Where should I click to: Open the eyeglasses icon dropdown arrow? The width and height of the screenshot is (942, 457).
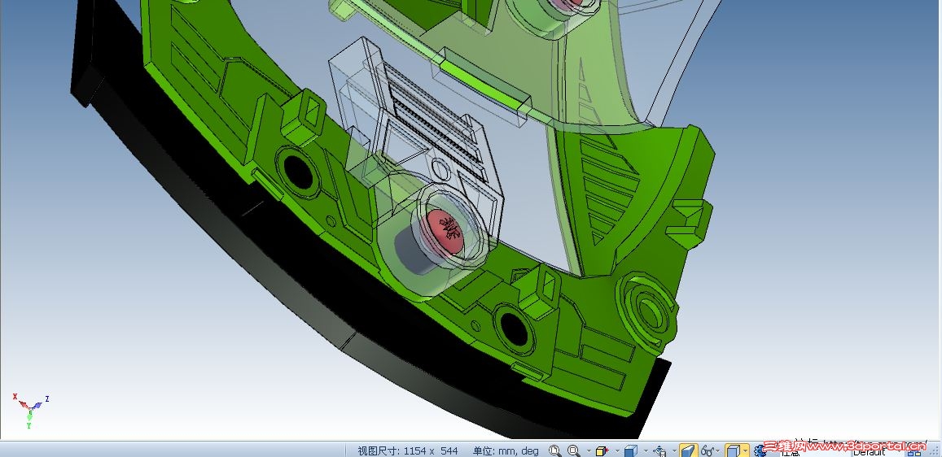(718, 450)
